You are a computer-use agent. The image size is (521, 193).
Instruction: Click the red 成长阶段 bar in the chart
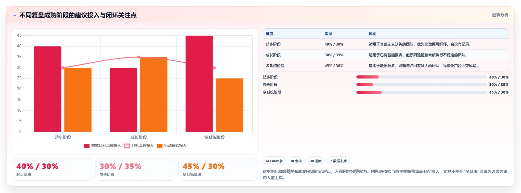pos(123,100)
